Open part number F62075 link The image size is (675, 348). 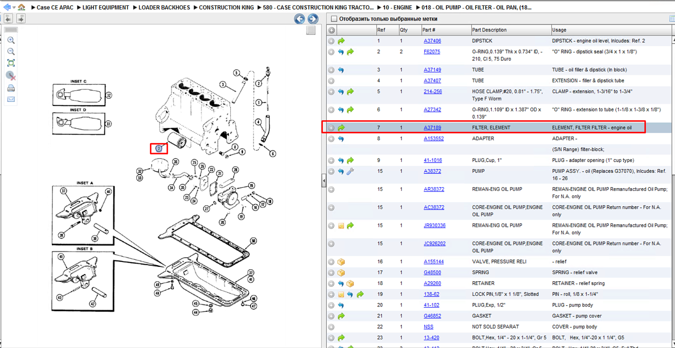pyautogui.click(x=432, y=52)
